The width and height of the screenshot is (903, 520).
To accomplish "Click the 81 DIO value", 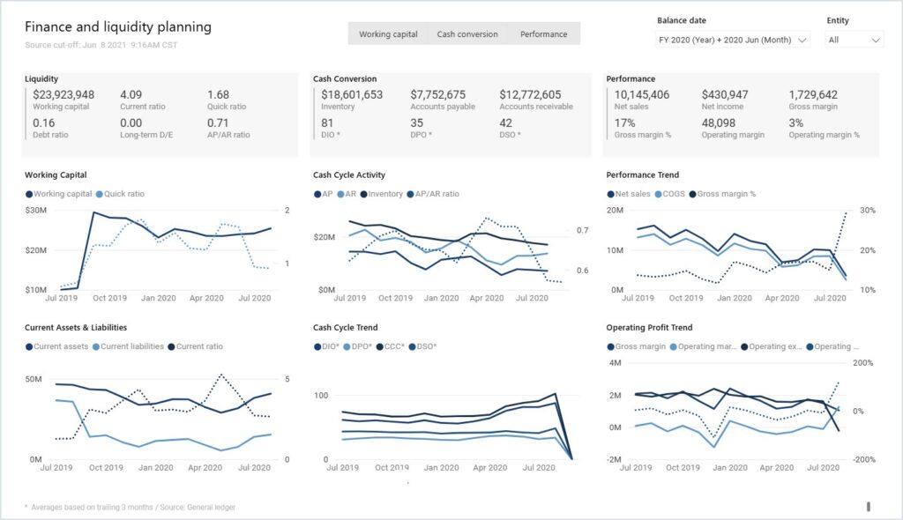I will tap(327, 123).
